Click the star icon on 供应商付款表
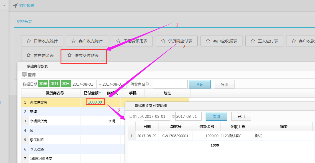 tap(69, 55)
